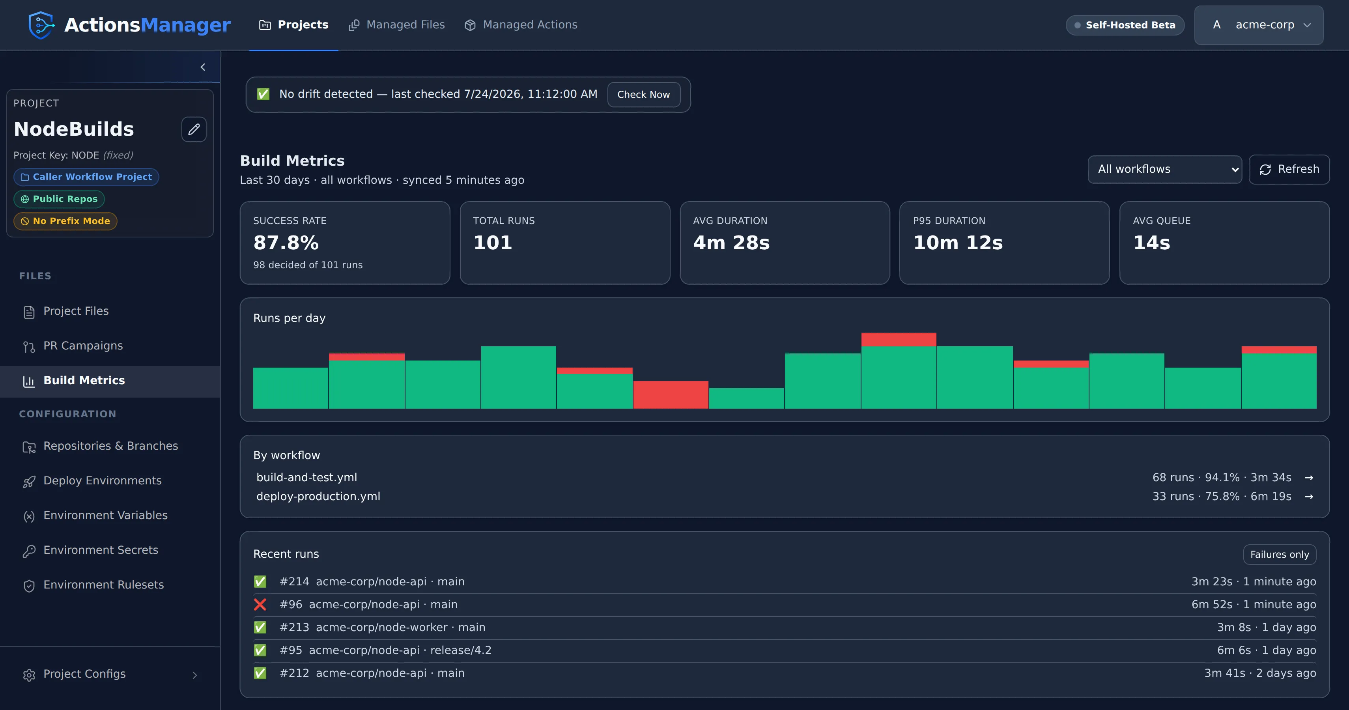The width and height of the screenshot is (1349, 710).
Task: Collapse the sidebar with the chevron
Action: tap(203, 67)
